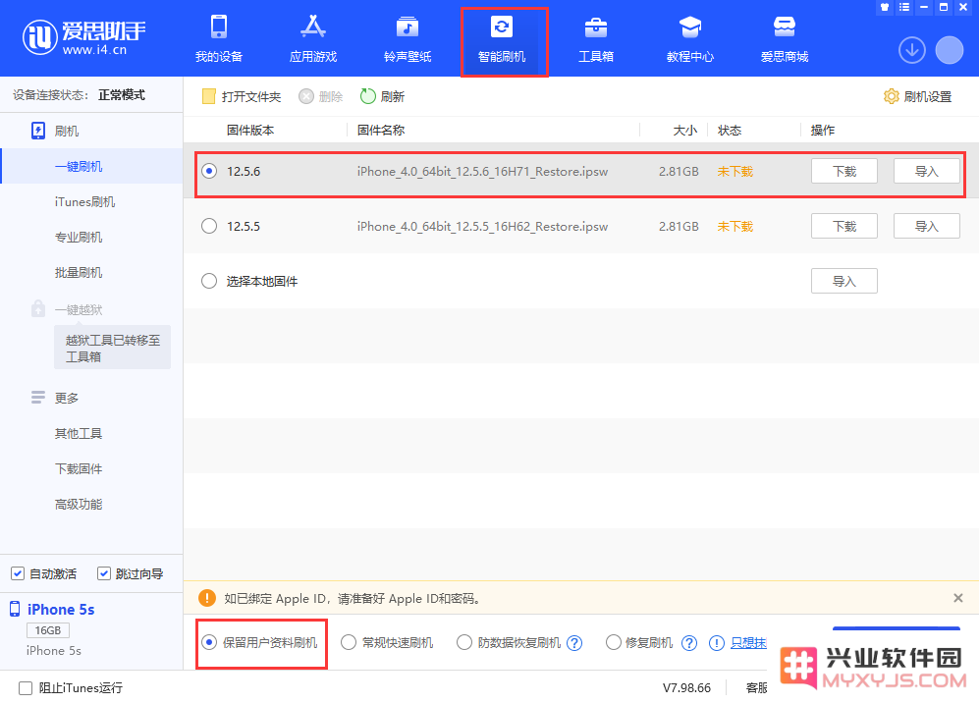979x704 pixels.
Task: Select firmware 12.5.5 radio button
Action: pos(209,226)
